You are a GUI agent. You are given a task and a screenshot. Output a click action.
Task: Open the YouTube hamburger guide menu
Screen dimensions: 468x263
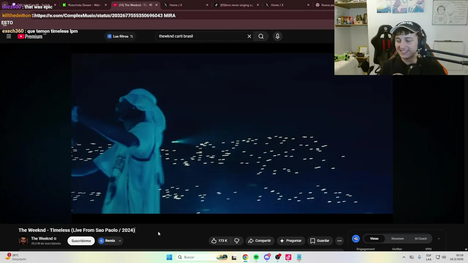[9, 36]
